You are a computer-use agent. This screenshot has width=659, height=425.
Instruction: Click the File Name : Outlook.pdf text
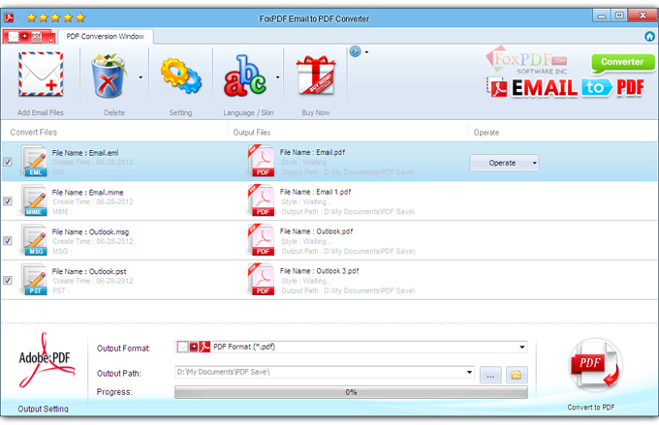pos(317,231)
